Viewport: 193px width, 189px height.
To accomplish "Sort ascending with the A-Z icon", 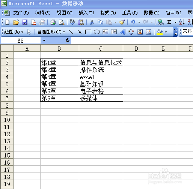I will [x=182, y=22].
